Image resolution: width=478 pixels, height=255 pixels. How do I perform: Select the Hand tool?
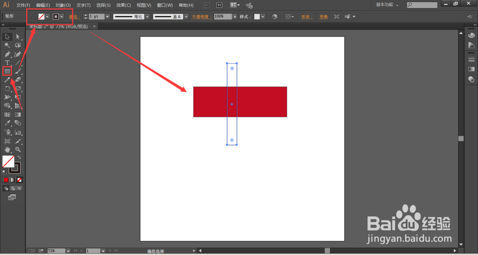click(x=7, y=150)
